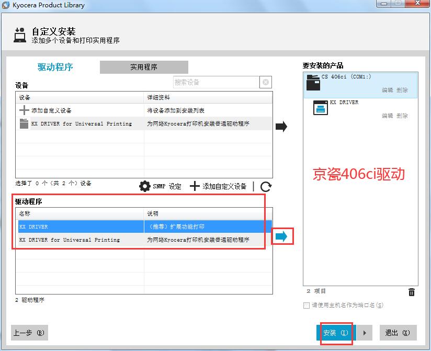This screenshot has height=351, width=431.
Task: Go back with 上一步 button
Action: pos(29,333)
